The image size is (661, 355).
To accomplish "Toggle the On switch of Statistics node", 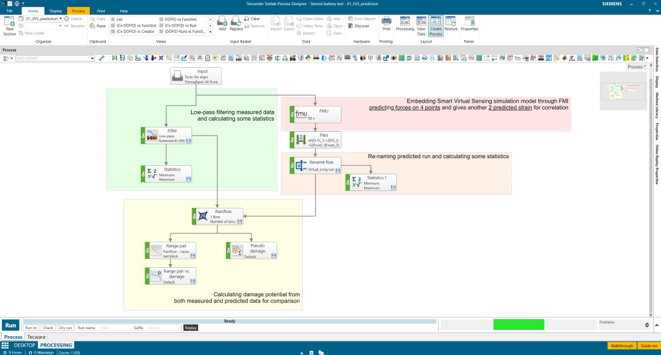I will [143, 174].
